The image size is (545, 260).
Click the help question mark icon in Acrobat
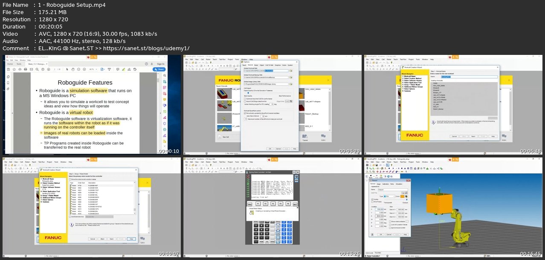pyautogui.click(x=146, y=64)
